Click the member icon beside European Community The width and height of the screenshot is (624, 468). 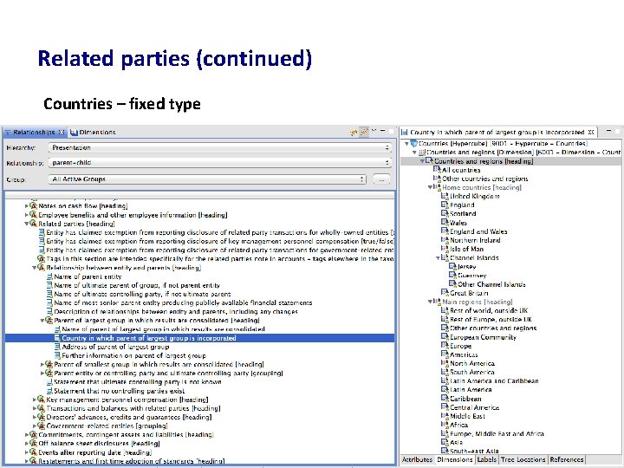click(x=445, y=336)
